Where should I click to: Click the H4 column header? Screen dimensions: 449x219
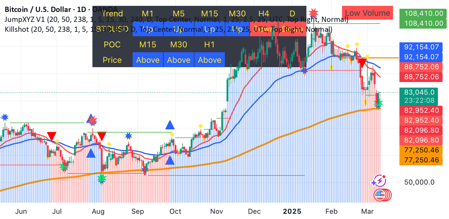(264, 13)
